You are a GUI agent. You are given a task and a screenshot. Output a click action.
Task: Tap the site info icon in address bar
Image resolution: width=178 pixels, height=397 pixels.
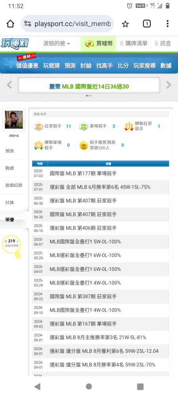pos(28,24)
